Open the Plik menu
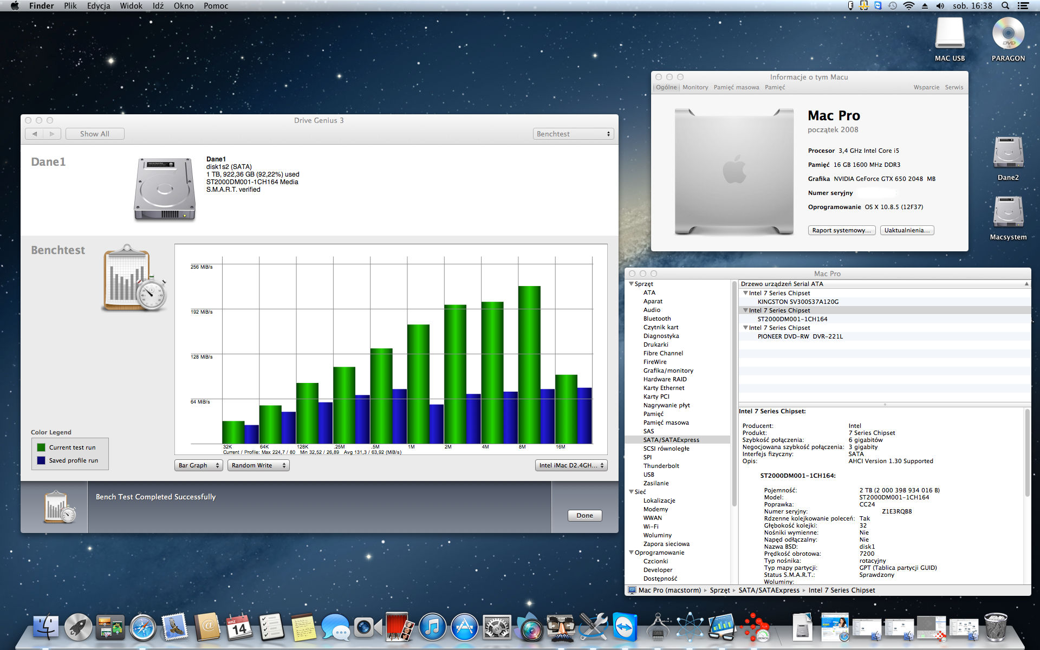1040x650 pixels. point(70,6)
